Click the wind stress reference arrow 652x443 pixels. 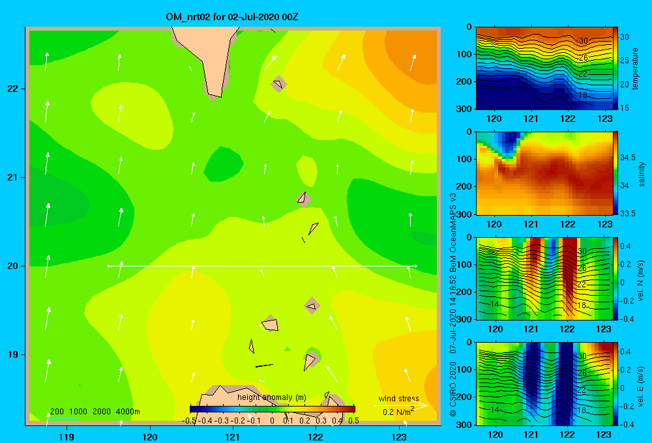pyautogui.click(x=401, y=405)
